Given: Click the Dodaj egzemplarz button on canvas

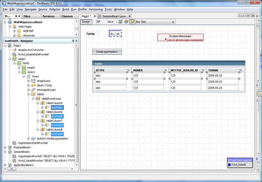Looking at the screenshot, I should (x=107, y=52).
